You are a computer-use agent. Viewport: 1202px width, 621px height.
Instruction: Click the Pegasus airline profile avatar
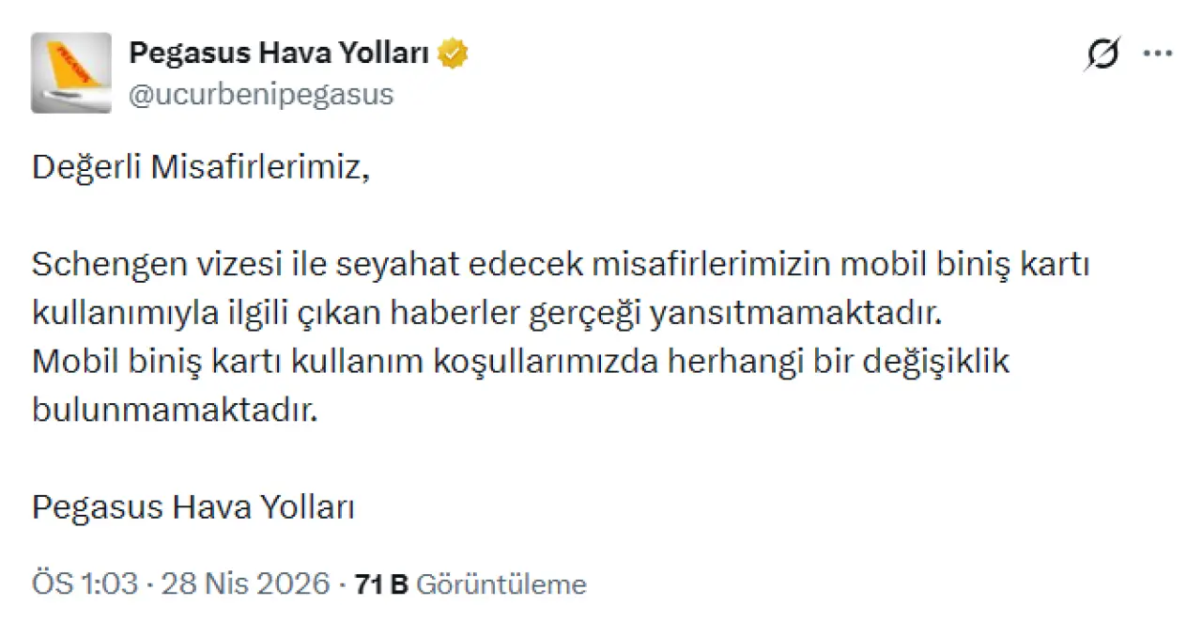[x=71, y=73]
